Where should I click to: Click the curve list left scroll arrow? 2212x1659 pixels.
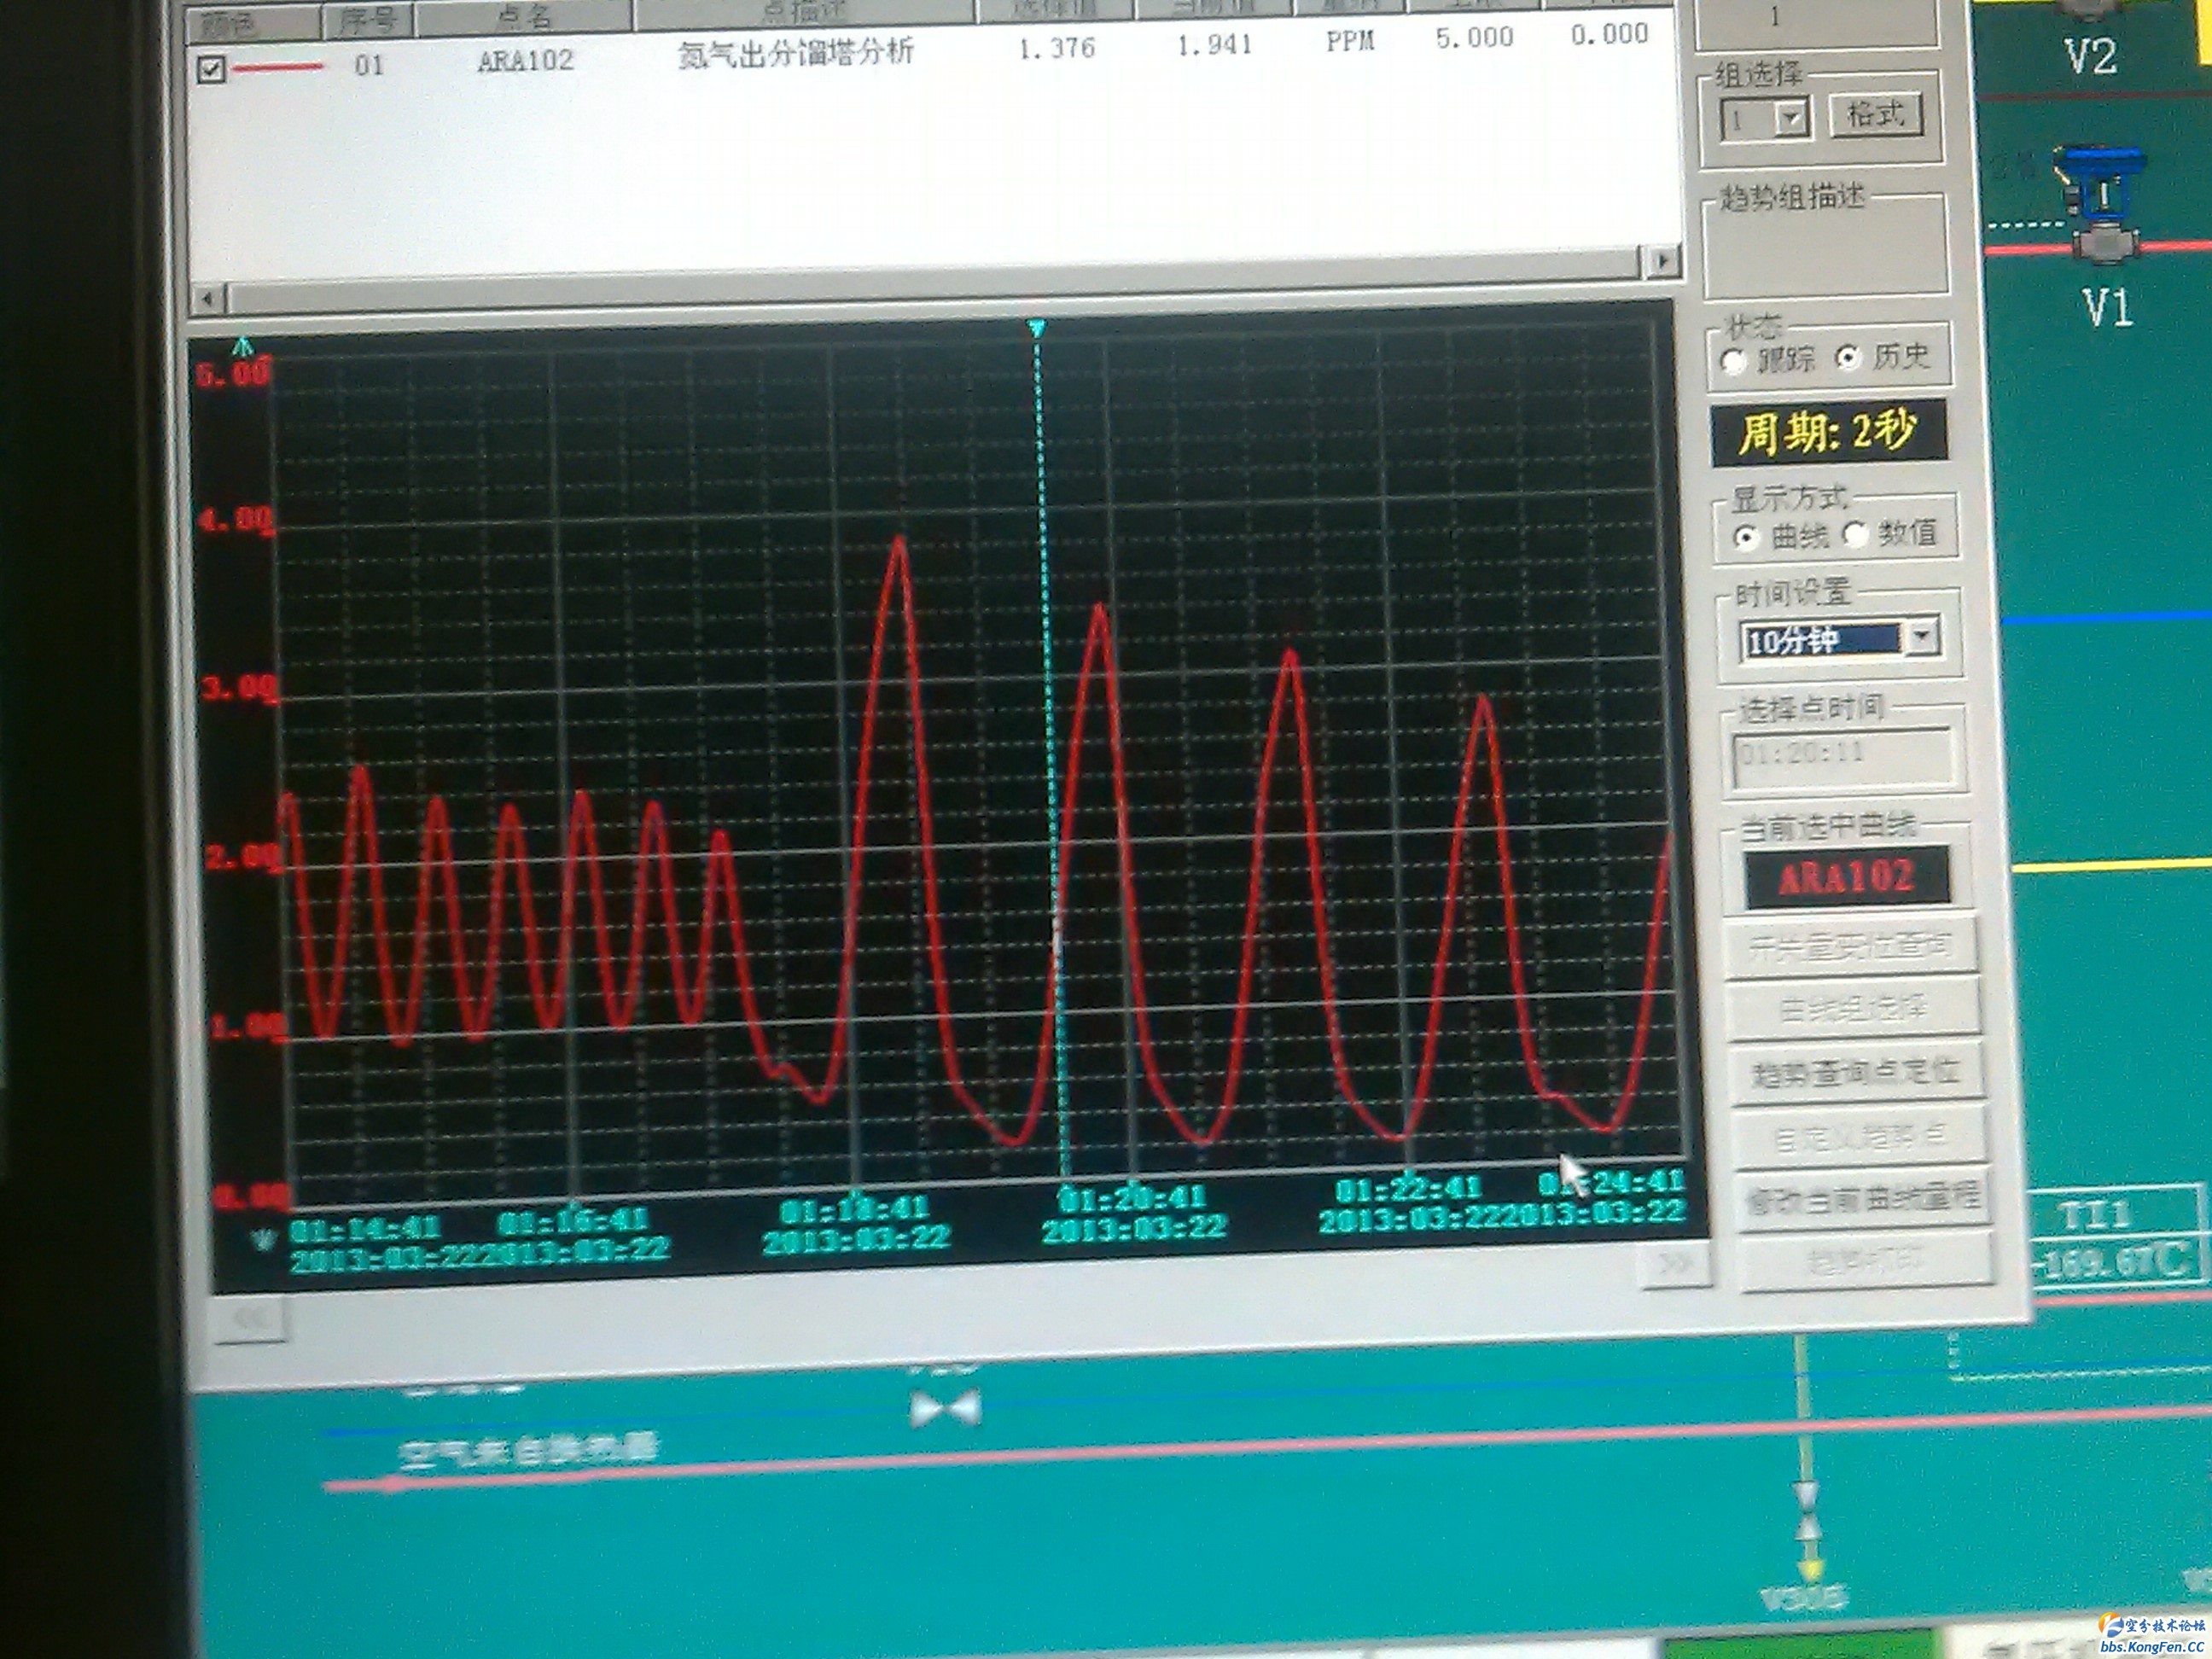tap(208, 298)
